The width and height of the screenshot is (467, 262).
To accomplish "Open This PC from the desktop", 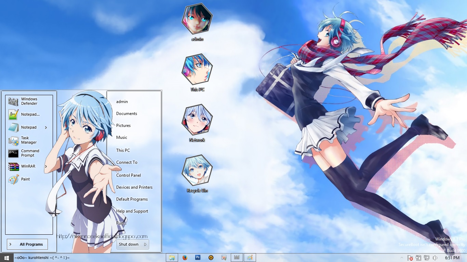I will pyautogui.click(x=197, y=69).
